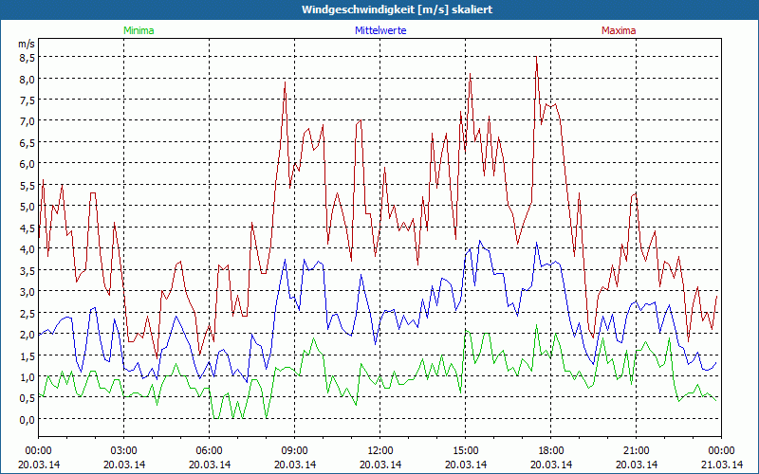Click the y-axis value '4,0'
The image size is (759, 474).
[28, 248]
